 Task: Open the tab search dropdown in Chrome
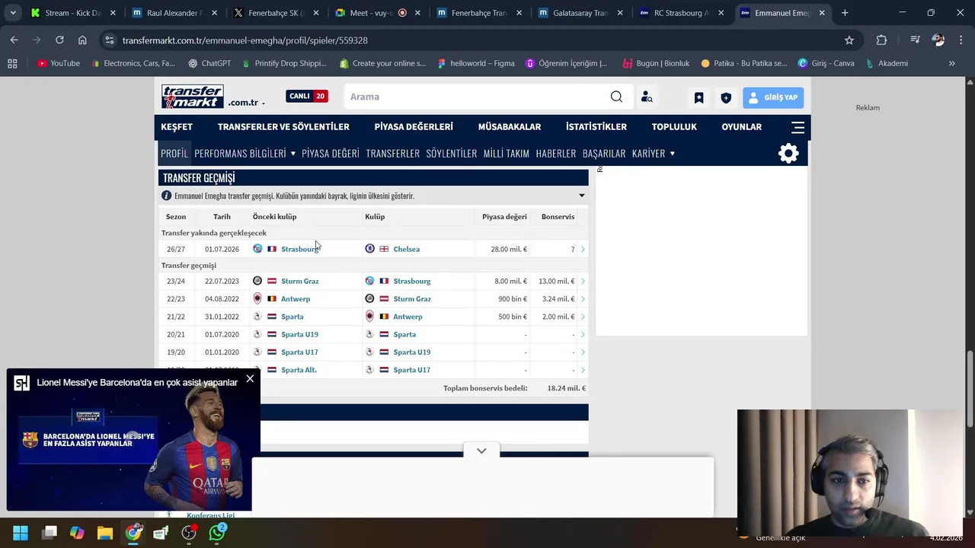coord(13,13)
